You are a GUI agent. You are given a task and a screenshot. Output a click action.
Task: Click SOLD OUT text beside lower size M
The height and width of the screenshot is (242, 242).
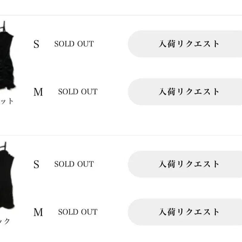pos(78,212)
